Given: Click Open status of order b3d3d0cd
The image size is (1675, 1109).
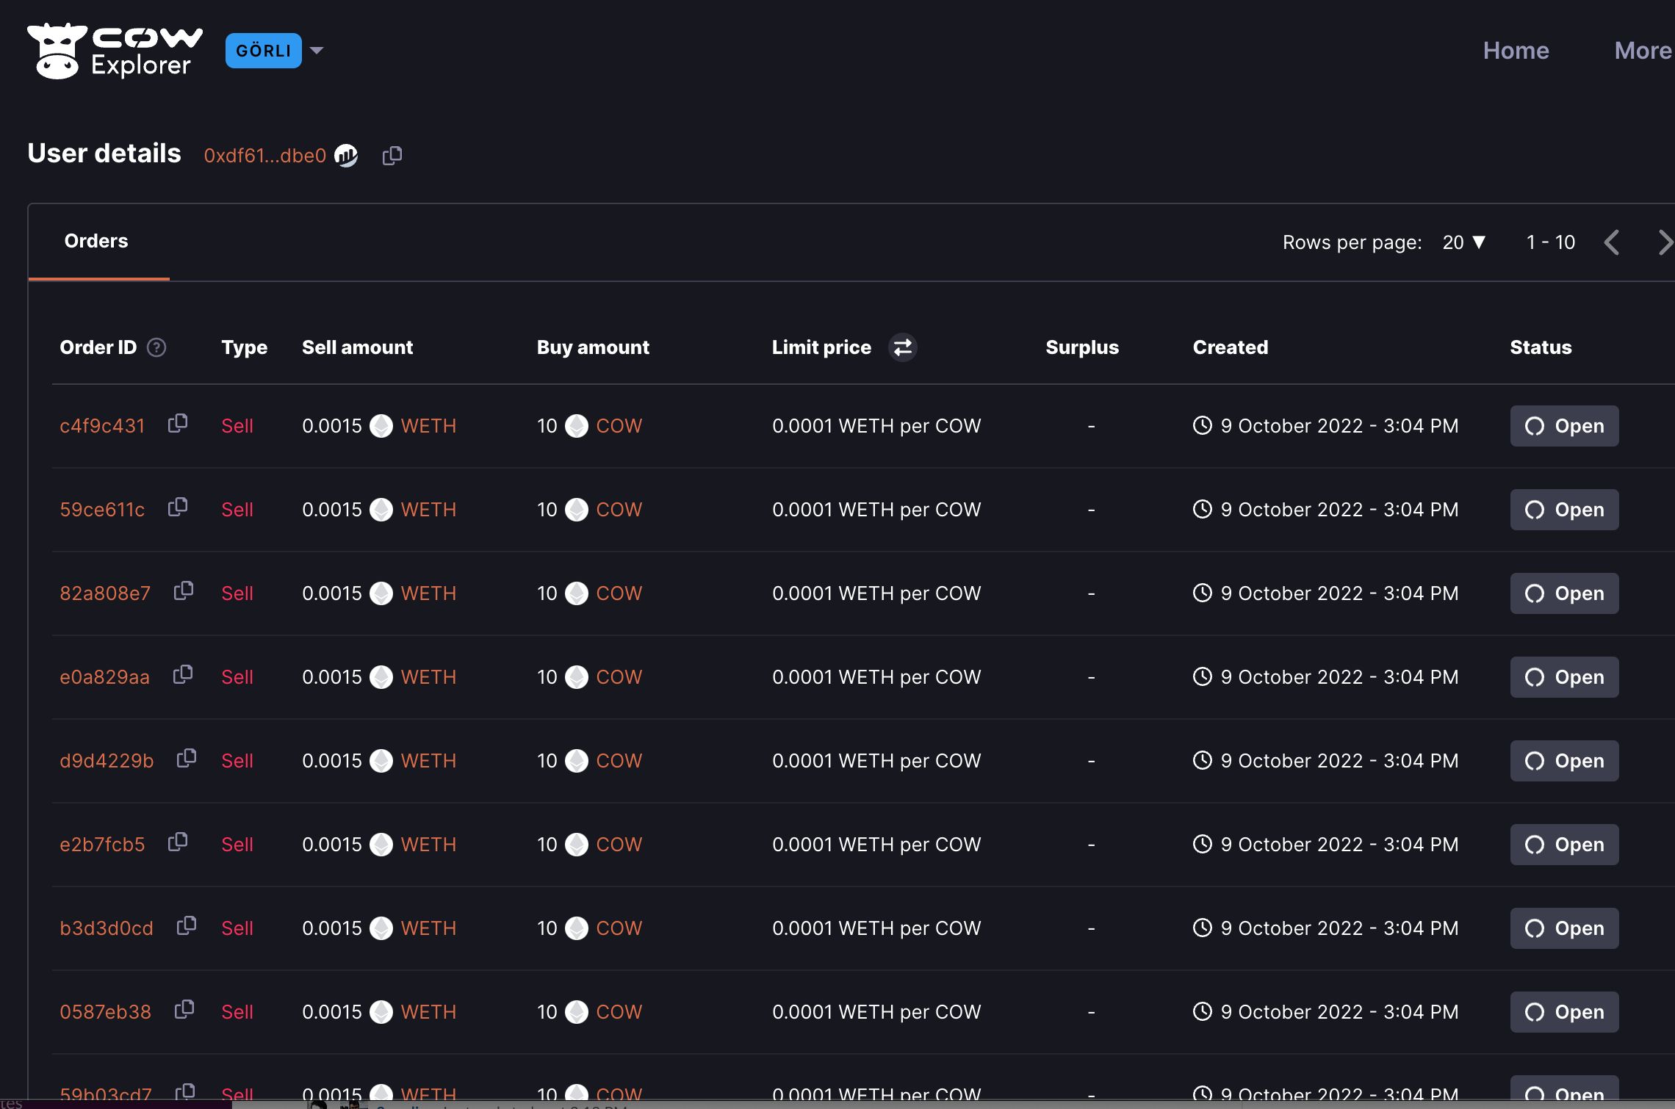Looking at the screenshot, I should [1564, 928].
